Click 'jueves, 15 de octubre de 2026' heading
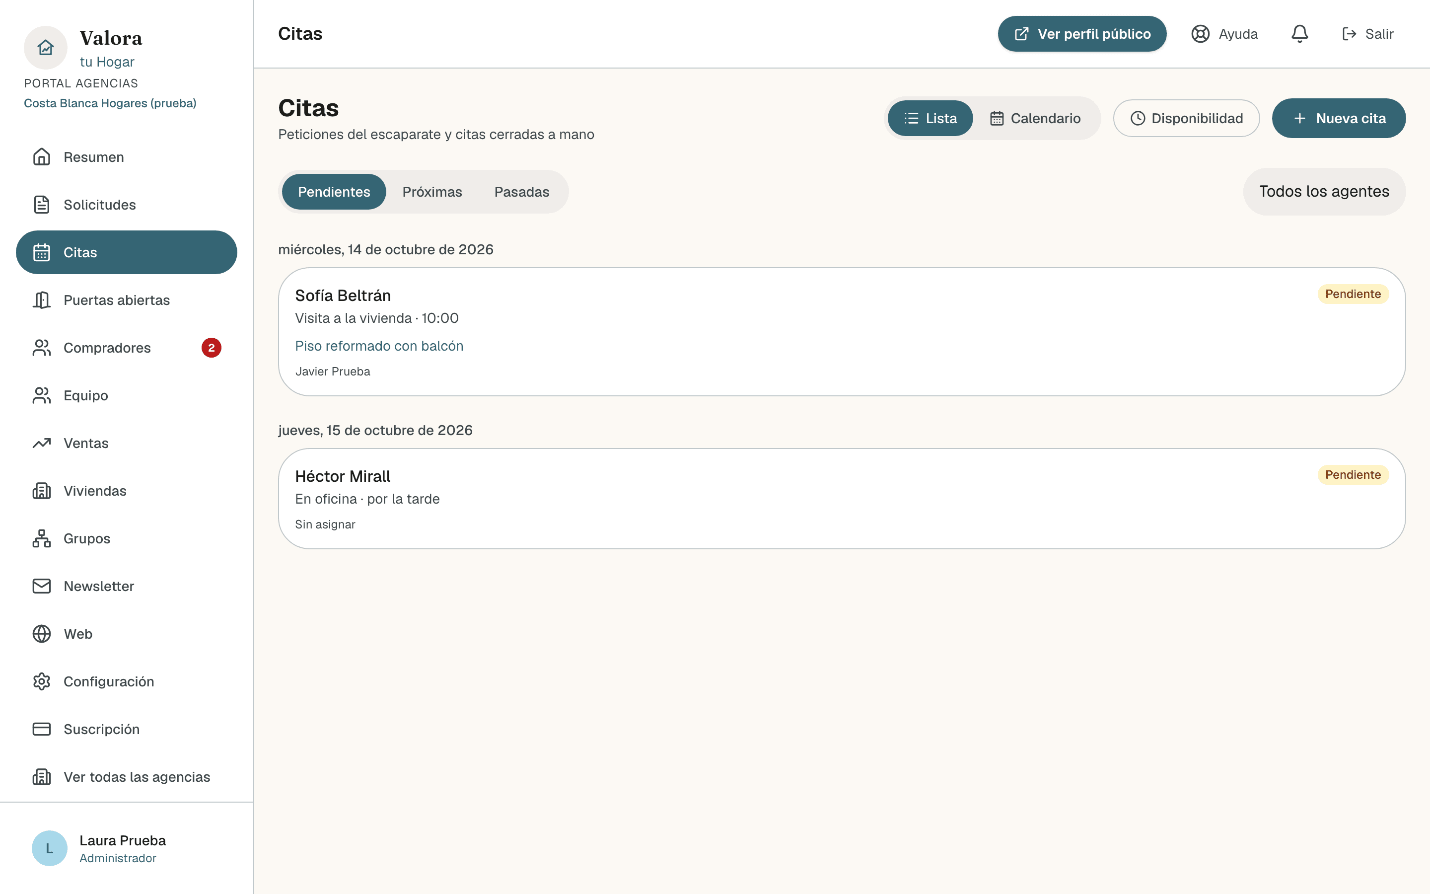The width and height of the screenshot is (1430, 894). [x=375, y=431]
